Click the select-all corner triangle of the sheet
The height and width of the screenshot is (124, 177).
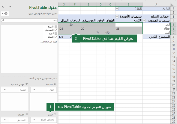click(x=172, y=4)
